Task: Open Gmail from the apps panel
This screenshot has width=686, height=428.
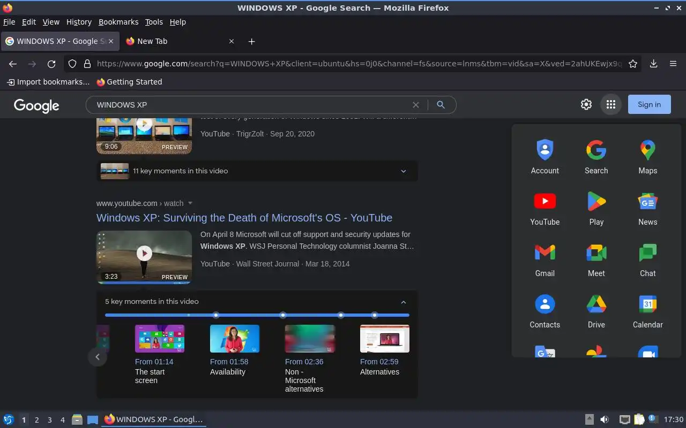Action: coord(545,259)
